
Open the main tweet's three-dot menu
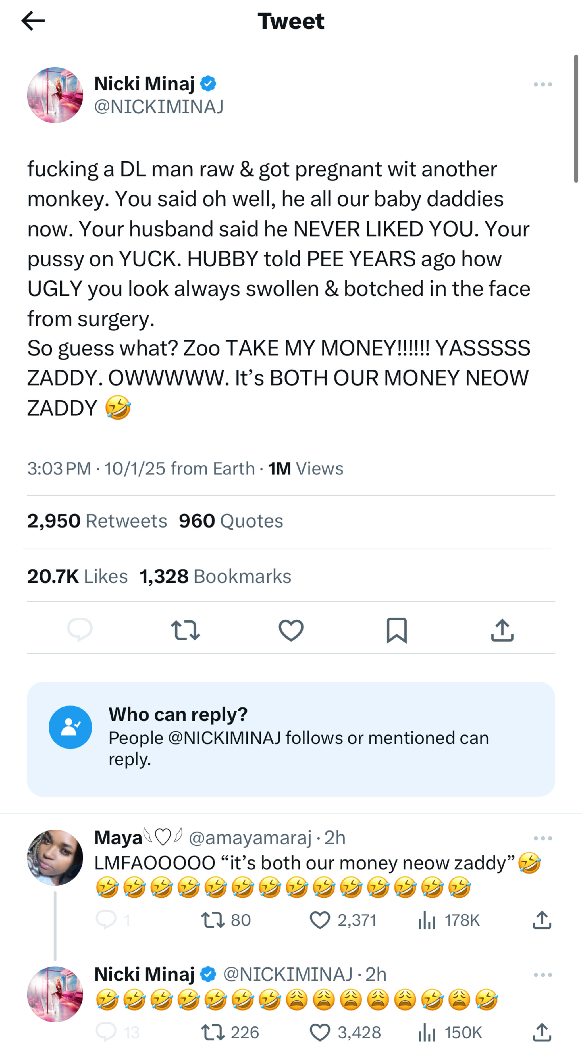[x=542, y=85]
